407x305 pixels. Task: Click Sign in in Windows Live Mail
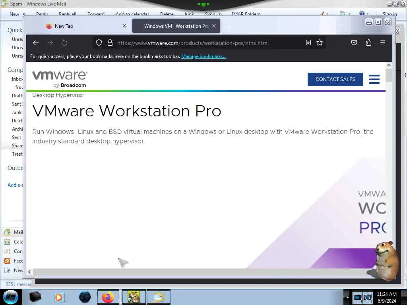pyautogui.click(x=390, y=14)
